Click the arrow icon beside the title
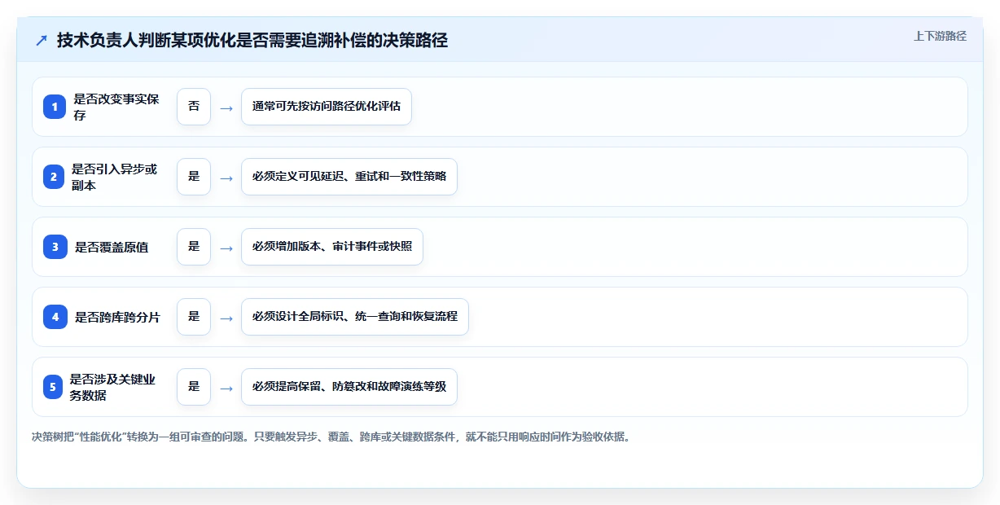The width and height of the screenshot is (1000, 505). point(42,40)
